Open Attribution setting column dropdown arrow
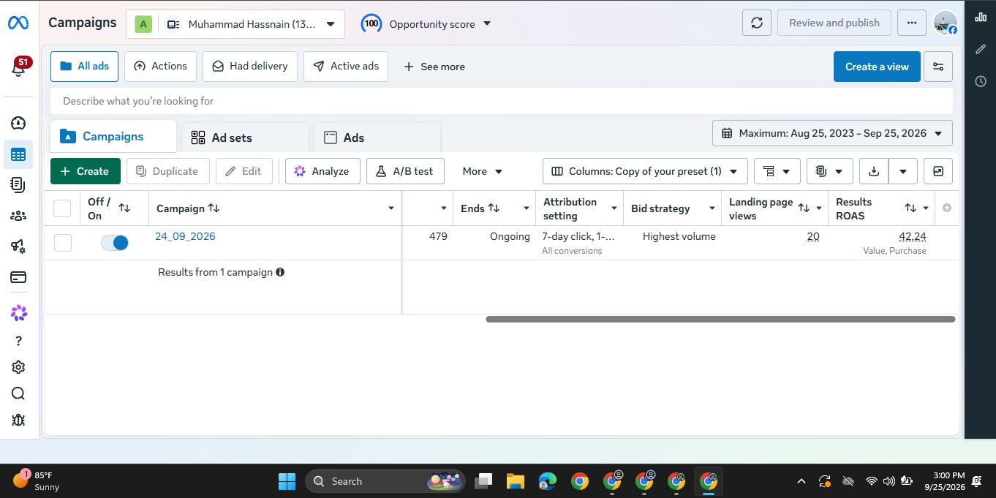Viewport: 996px width, 498px height. pos(614,208)
